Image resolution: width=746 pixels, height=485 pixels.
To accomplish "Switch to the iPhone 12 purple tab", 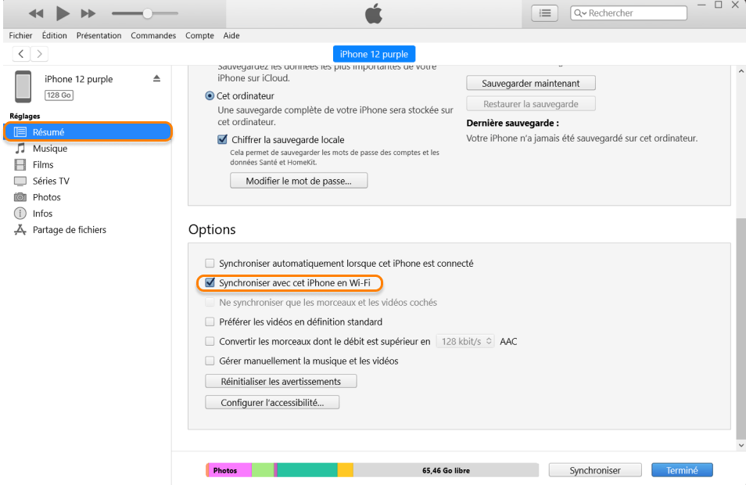I will click(374, 53).
